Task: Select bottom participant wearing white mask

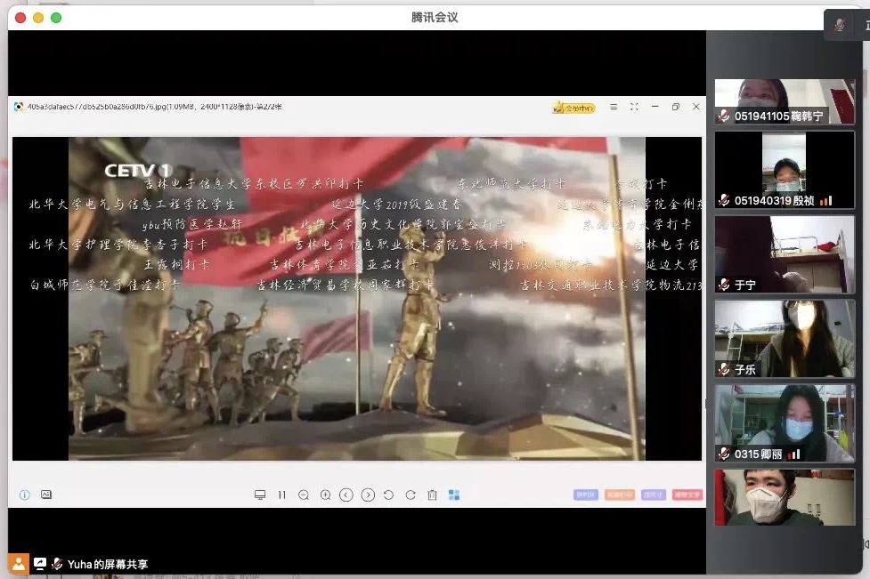Action: [785, 497]
